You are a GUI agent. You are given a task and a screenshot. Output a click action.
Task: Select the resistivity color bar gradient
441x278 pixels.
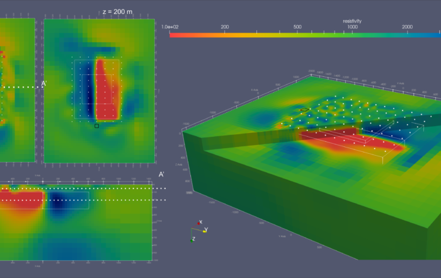[305, 35]
